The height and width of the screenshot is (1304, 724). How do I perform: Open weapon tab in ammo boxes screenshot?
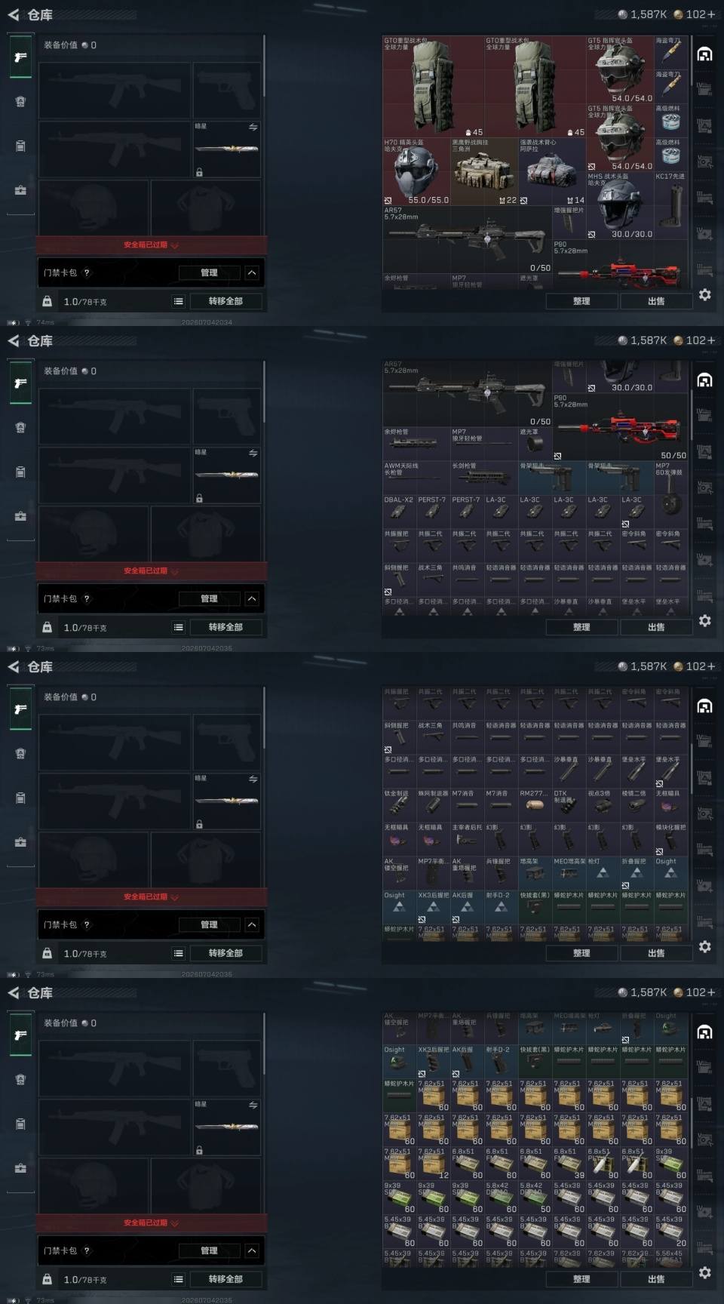(20, 1035)
